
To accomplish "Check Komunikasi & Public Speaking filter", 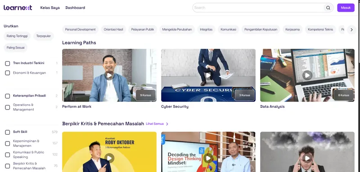I will click(8, 154).
